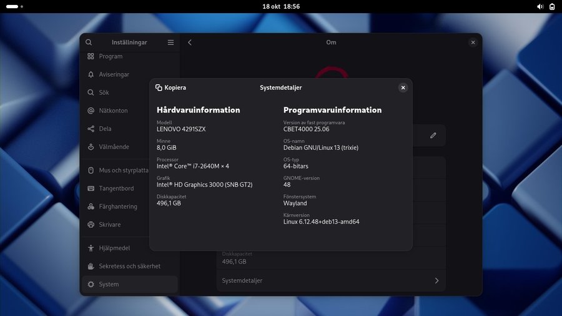Open Nätkonton settings panel

[113, 111]
